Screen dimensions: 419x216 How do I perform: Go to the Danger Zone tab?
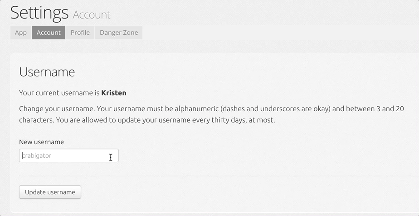coord(119,33)
